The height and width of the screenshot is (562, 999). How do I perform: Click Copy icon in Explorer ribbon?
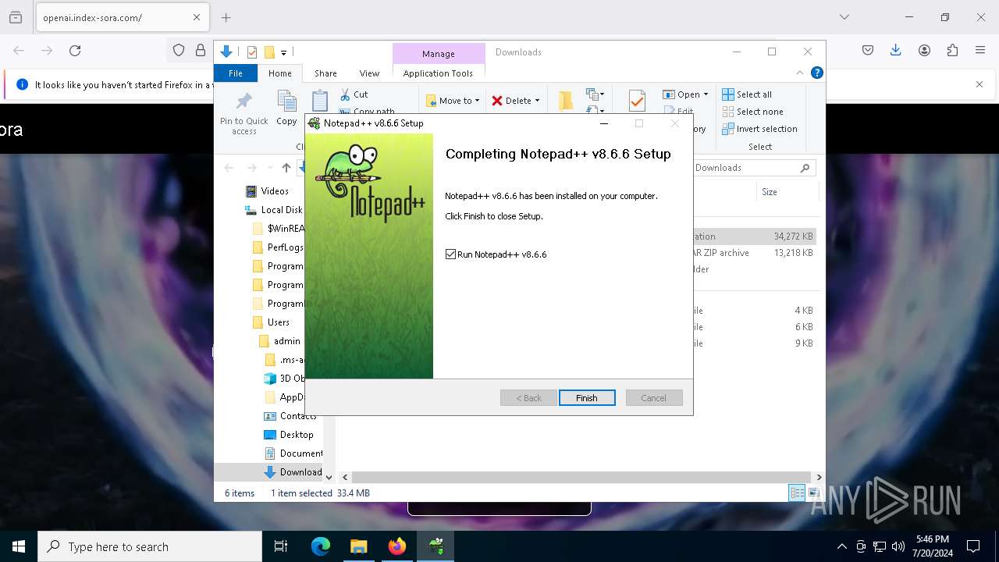pos(286,108)
